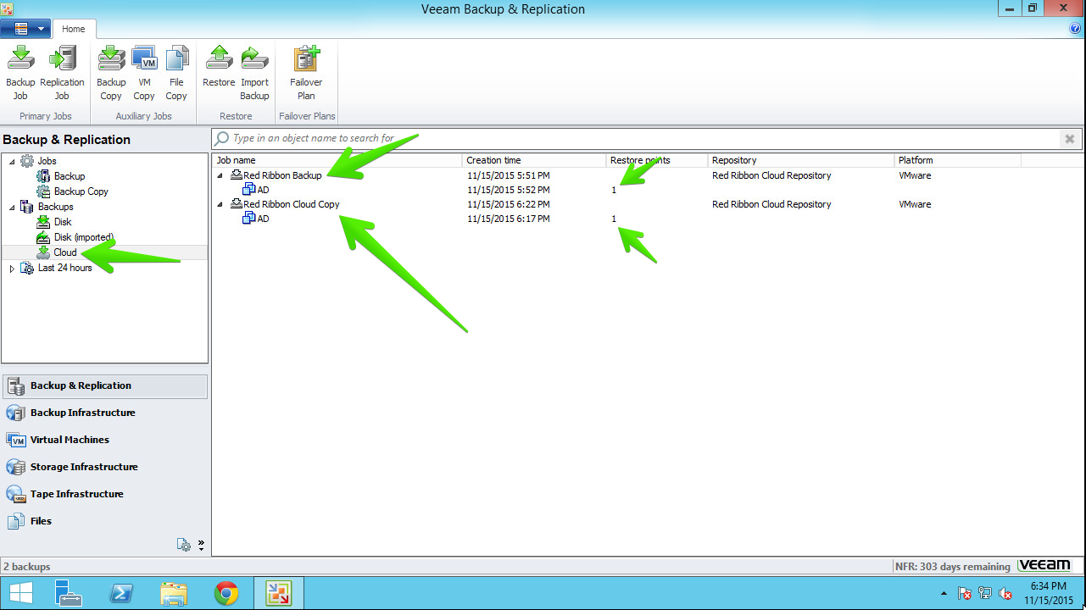The width and height of the screenshot is (1086, 610).
Task: Select AD VM under Red Ribbon Cloud Copy
Action: click(263, 219)
